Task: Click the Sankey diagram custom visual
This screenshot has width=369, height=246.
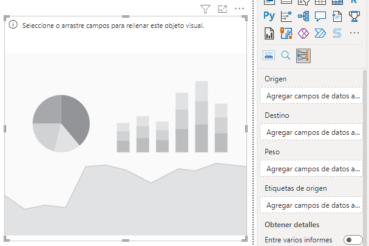Action: coord(303,56)
